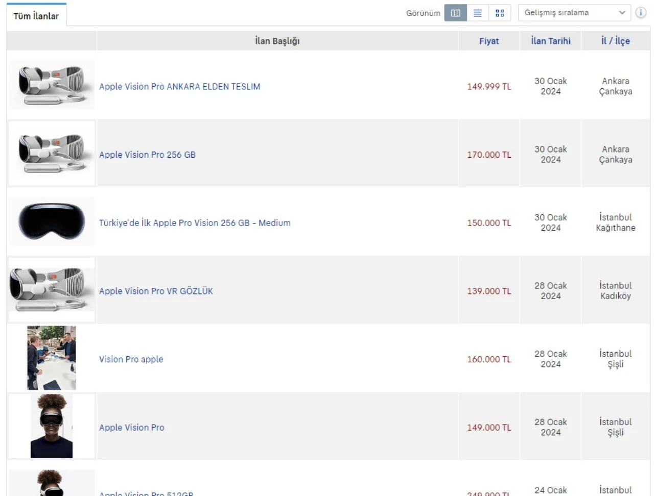Click thumbnail of VR GÖZLÜK listing
This screenshot has height=496, width=654.
click(52, 289)
